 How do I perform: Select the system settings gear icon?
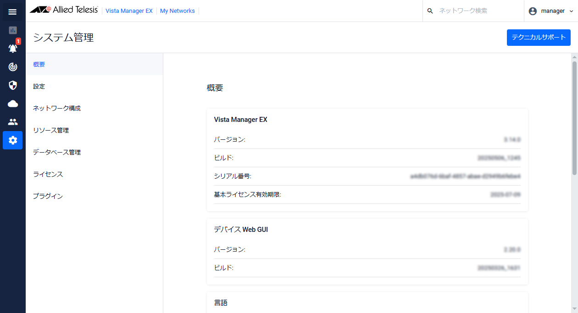click(13, 140)
